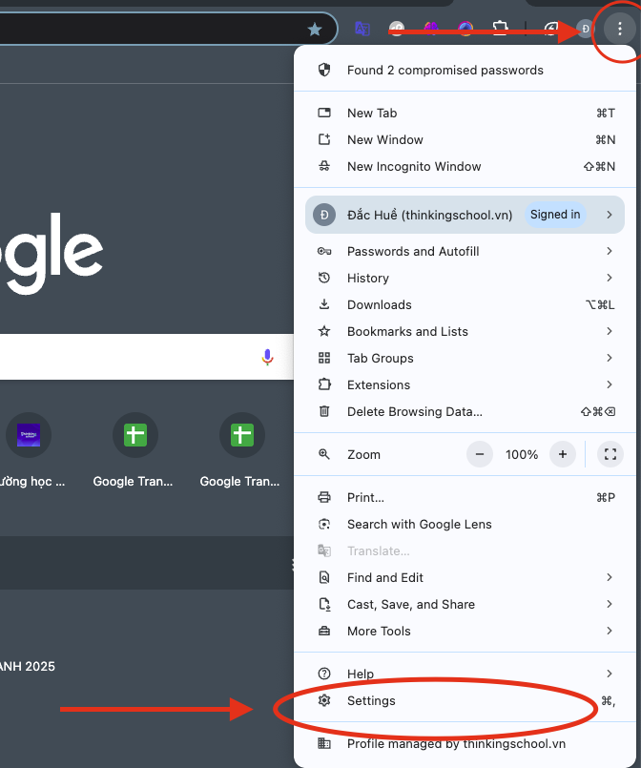641x768 pixels.
Task: Select New Incognito Window
Action: [414, 166]
